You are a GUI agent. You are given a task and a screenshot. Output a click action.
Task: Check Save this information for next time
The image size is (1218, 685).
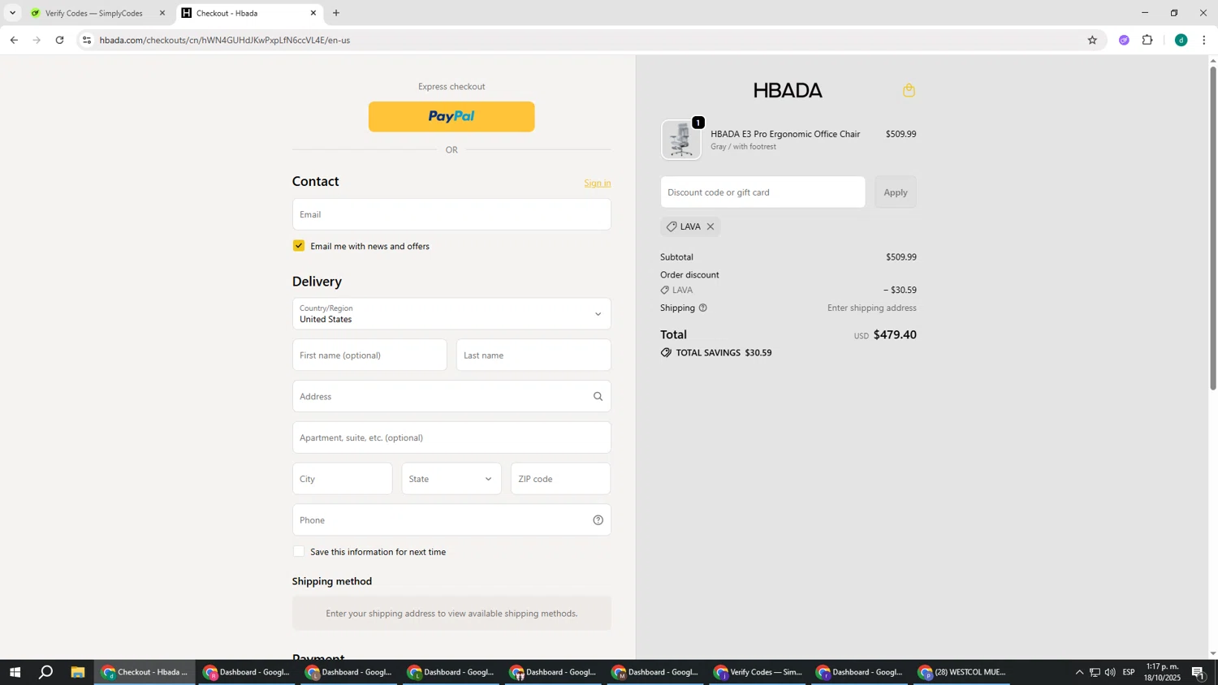[299, 552]
